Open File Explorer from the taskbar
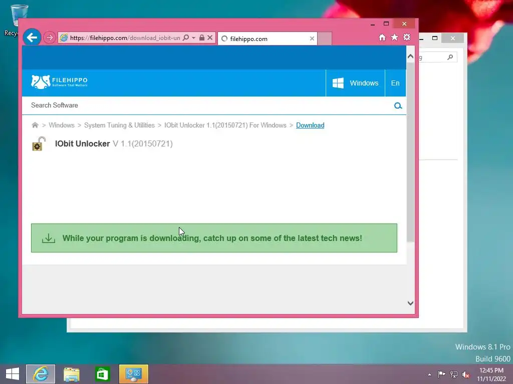513x384 pixels. pos(72,374)
